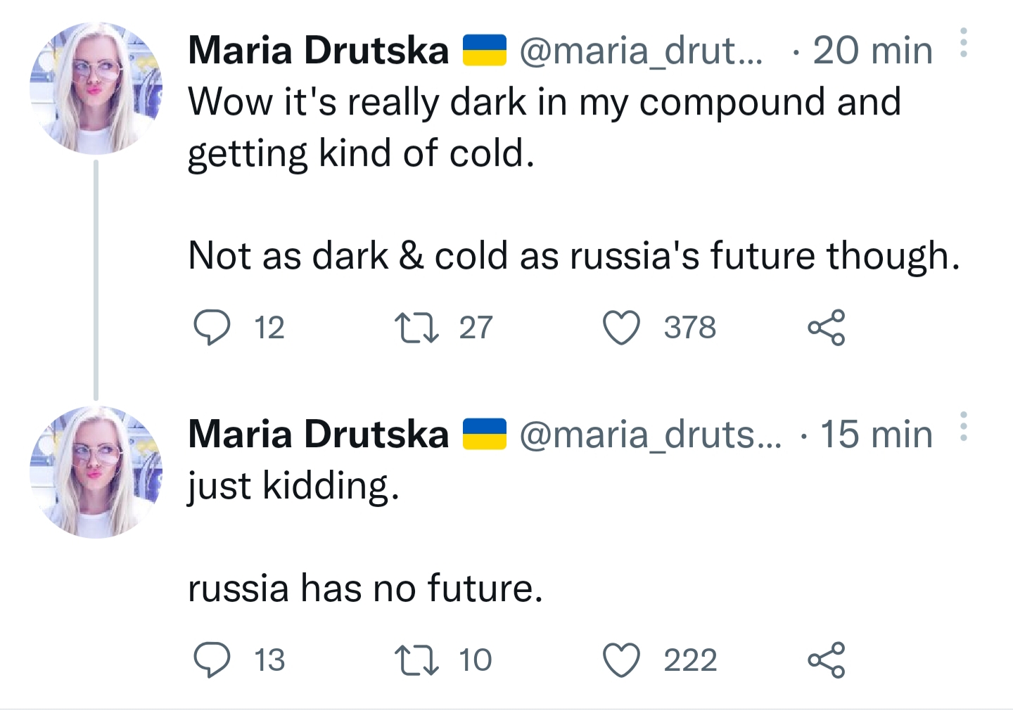Click Maria Drutska name on second tweet

(x=319, y=435)
